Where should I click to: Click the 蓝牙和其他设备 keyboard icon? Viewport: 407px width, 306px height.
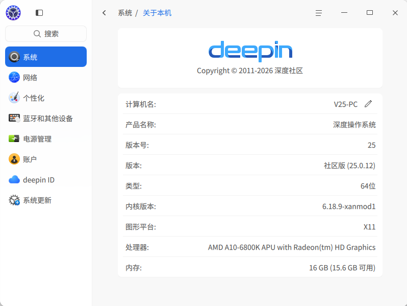point(14,118)
